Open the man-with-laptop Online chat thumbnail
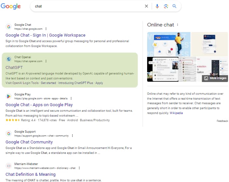The width and height of the screenshot is (229, 182). 169,44
